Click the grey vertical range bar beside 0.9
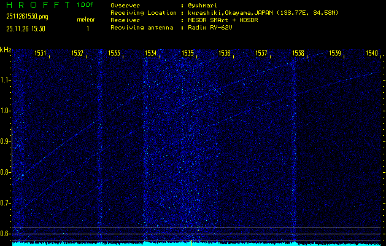The height and width of the screenshot is (246, 386). point(12,149)
